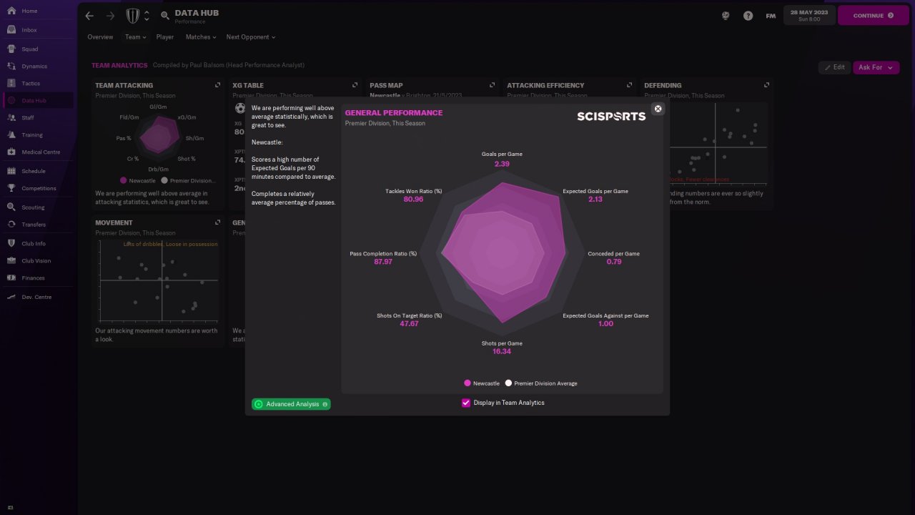915x515 pixels.
Task: Expand the Defending card
Action: point(766,85)
